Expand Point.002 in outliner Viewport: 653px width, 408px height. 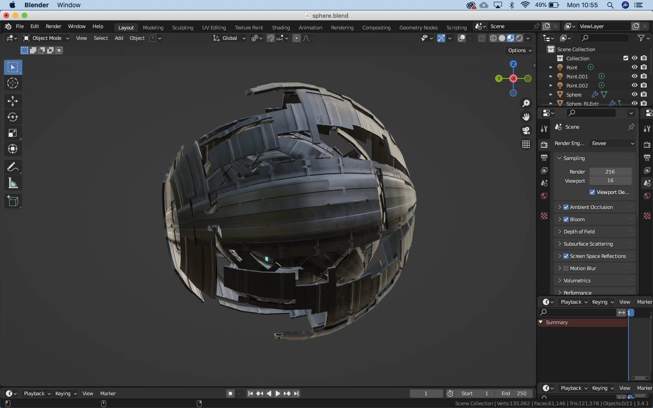pyautogui.click(x=551, y=85)
